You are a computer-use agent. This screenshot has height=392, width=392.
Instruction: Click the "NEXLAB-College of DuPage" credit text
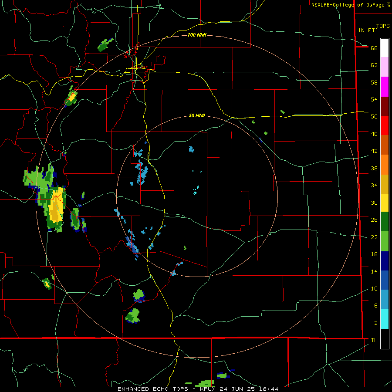(348, 5)
